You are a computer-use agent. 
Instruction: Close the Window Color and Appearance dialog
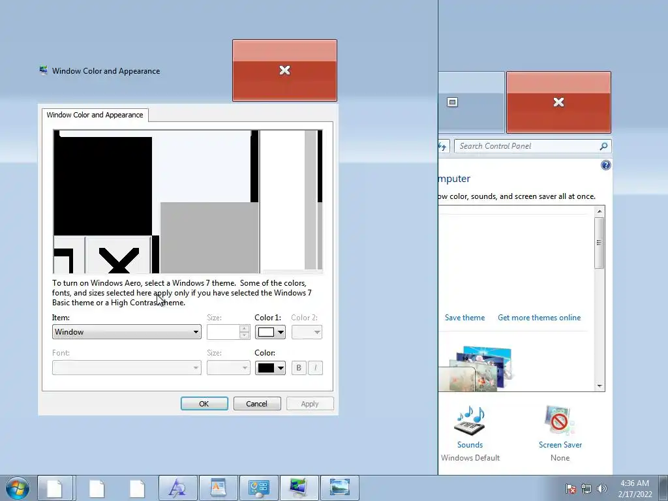[x=284, y=70]
